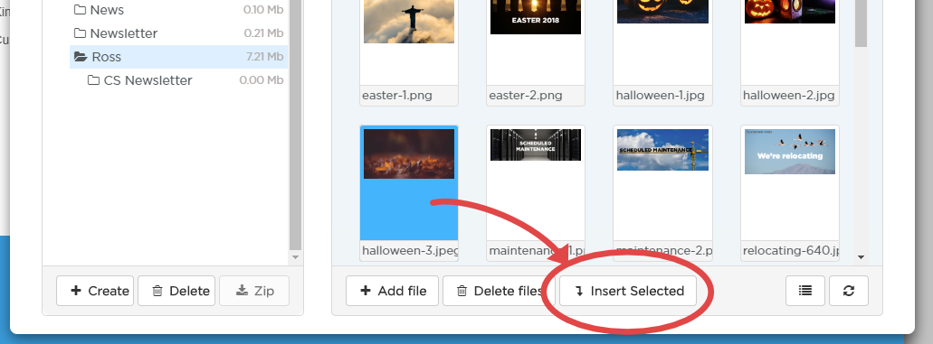Click the easter-2.png file name
The height and width of the screenshot is (344, 933).
[526, 95]
